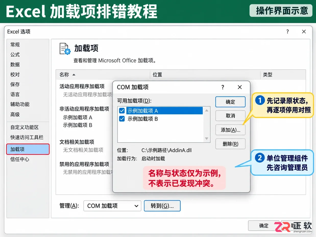Click the 文档相关加载项 group heading
This screenshot has width=316, height=237.
pyautogui.click(x=77, y=142)
